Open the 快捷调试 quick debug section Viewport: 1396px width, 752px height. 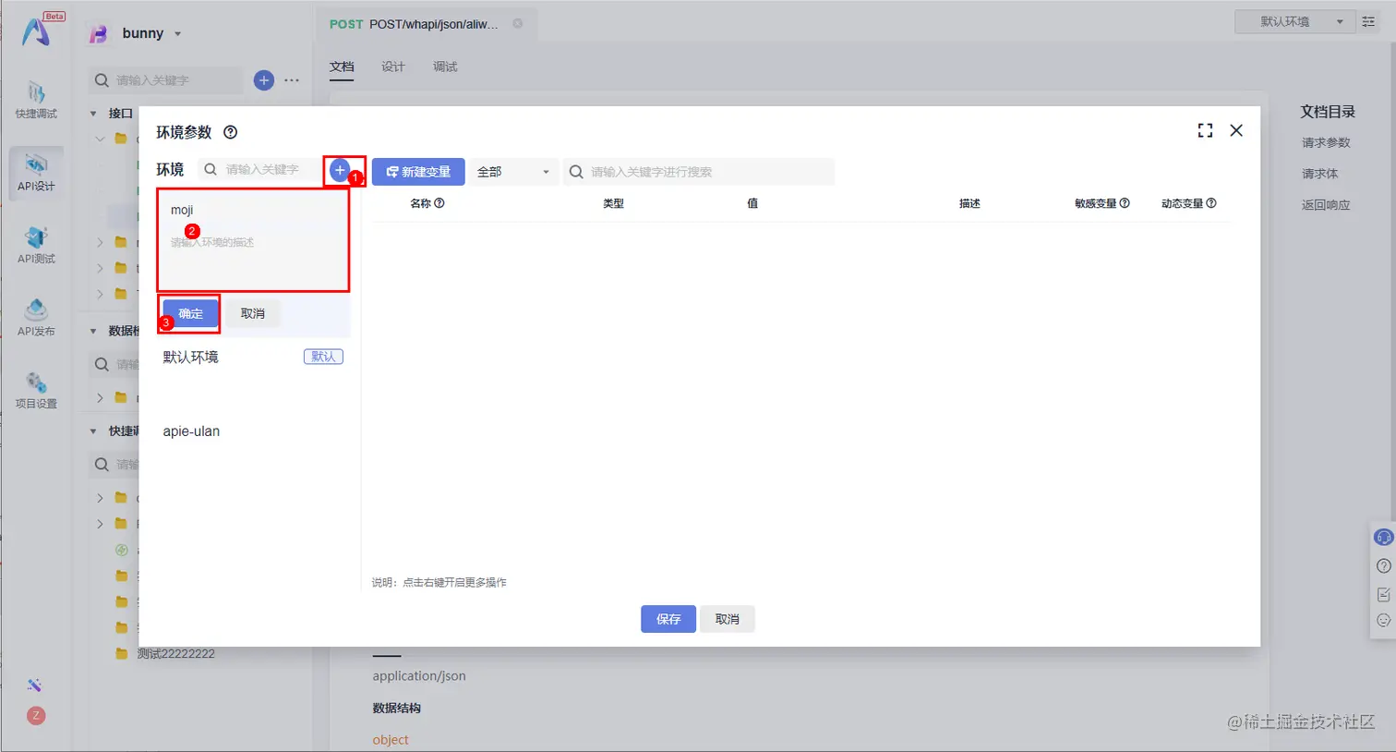point(36,102)
